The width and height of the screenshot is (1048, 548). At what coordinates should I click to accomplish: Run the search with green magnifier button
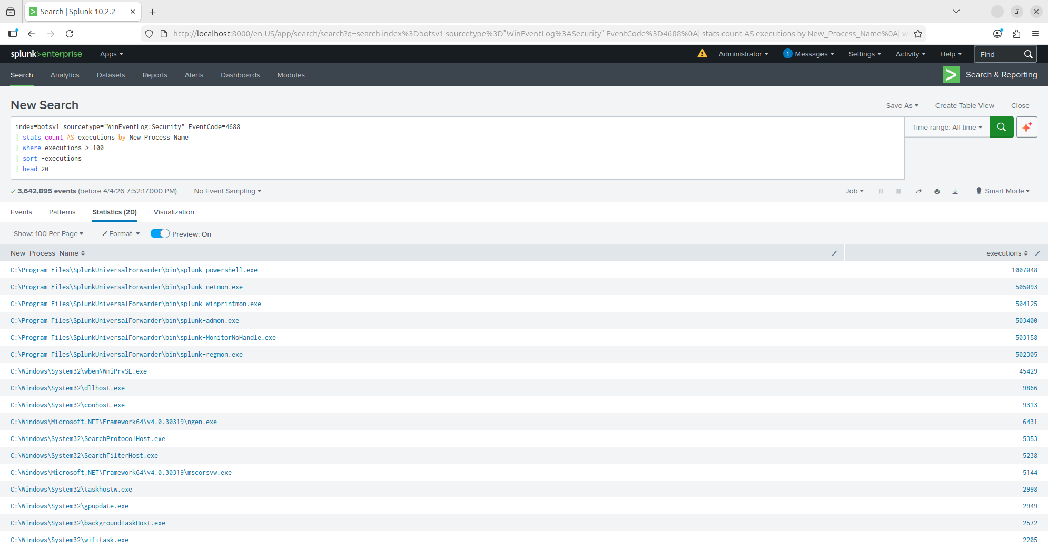(x=1002, y=127)
